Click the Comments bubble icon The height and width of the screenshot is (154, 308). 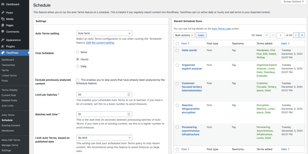tap(3, 31)
